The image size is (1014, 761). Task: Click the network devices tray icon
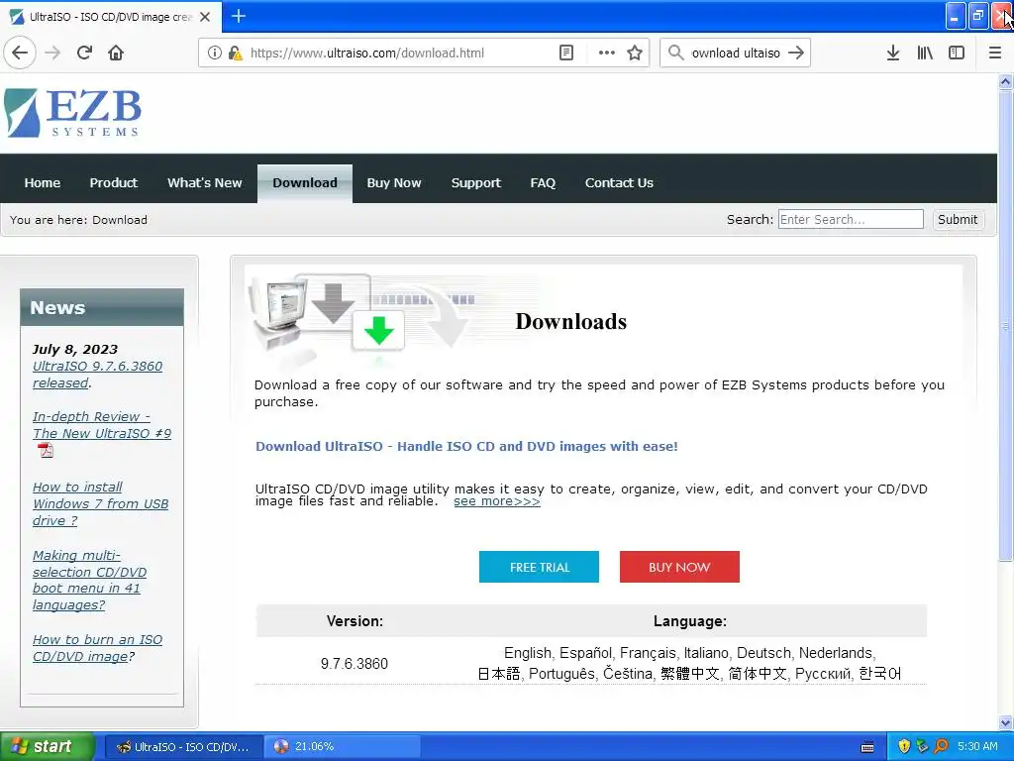922,747
